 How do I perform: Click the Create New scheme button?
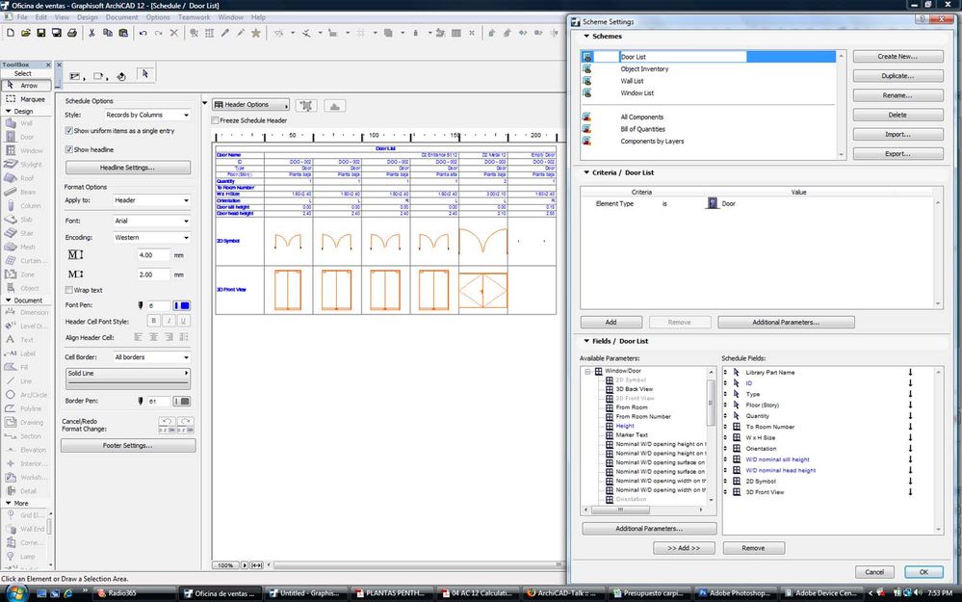click(897, 57)
